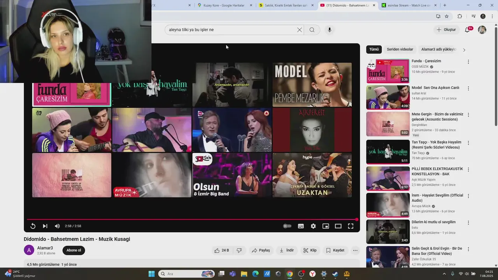
Task: Open weather widget showing 24°C
Action: (x=20, y=274)
